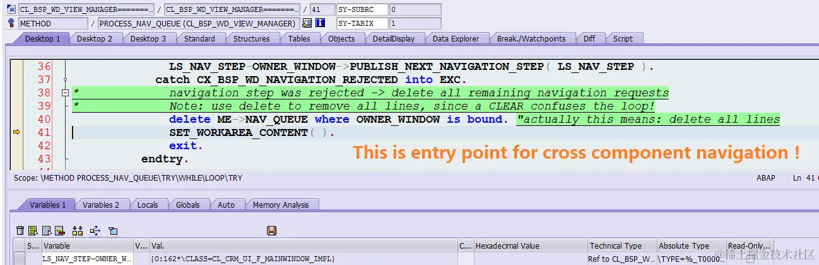
Task: Click the exit. statement on line 42
Action: click(186, 145)
